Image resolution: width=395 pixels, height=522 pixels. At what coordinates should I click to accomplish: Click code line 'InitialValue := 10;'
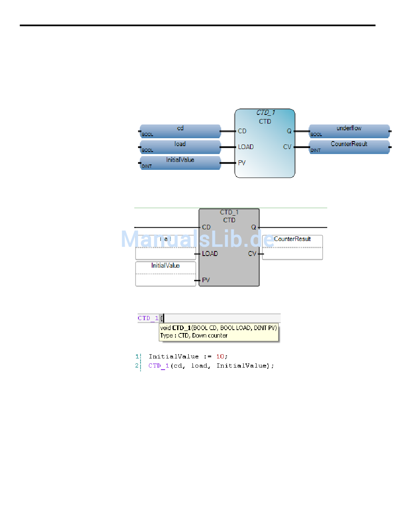[188, 356]
